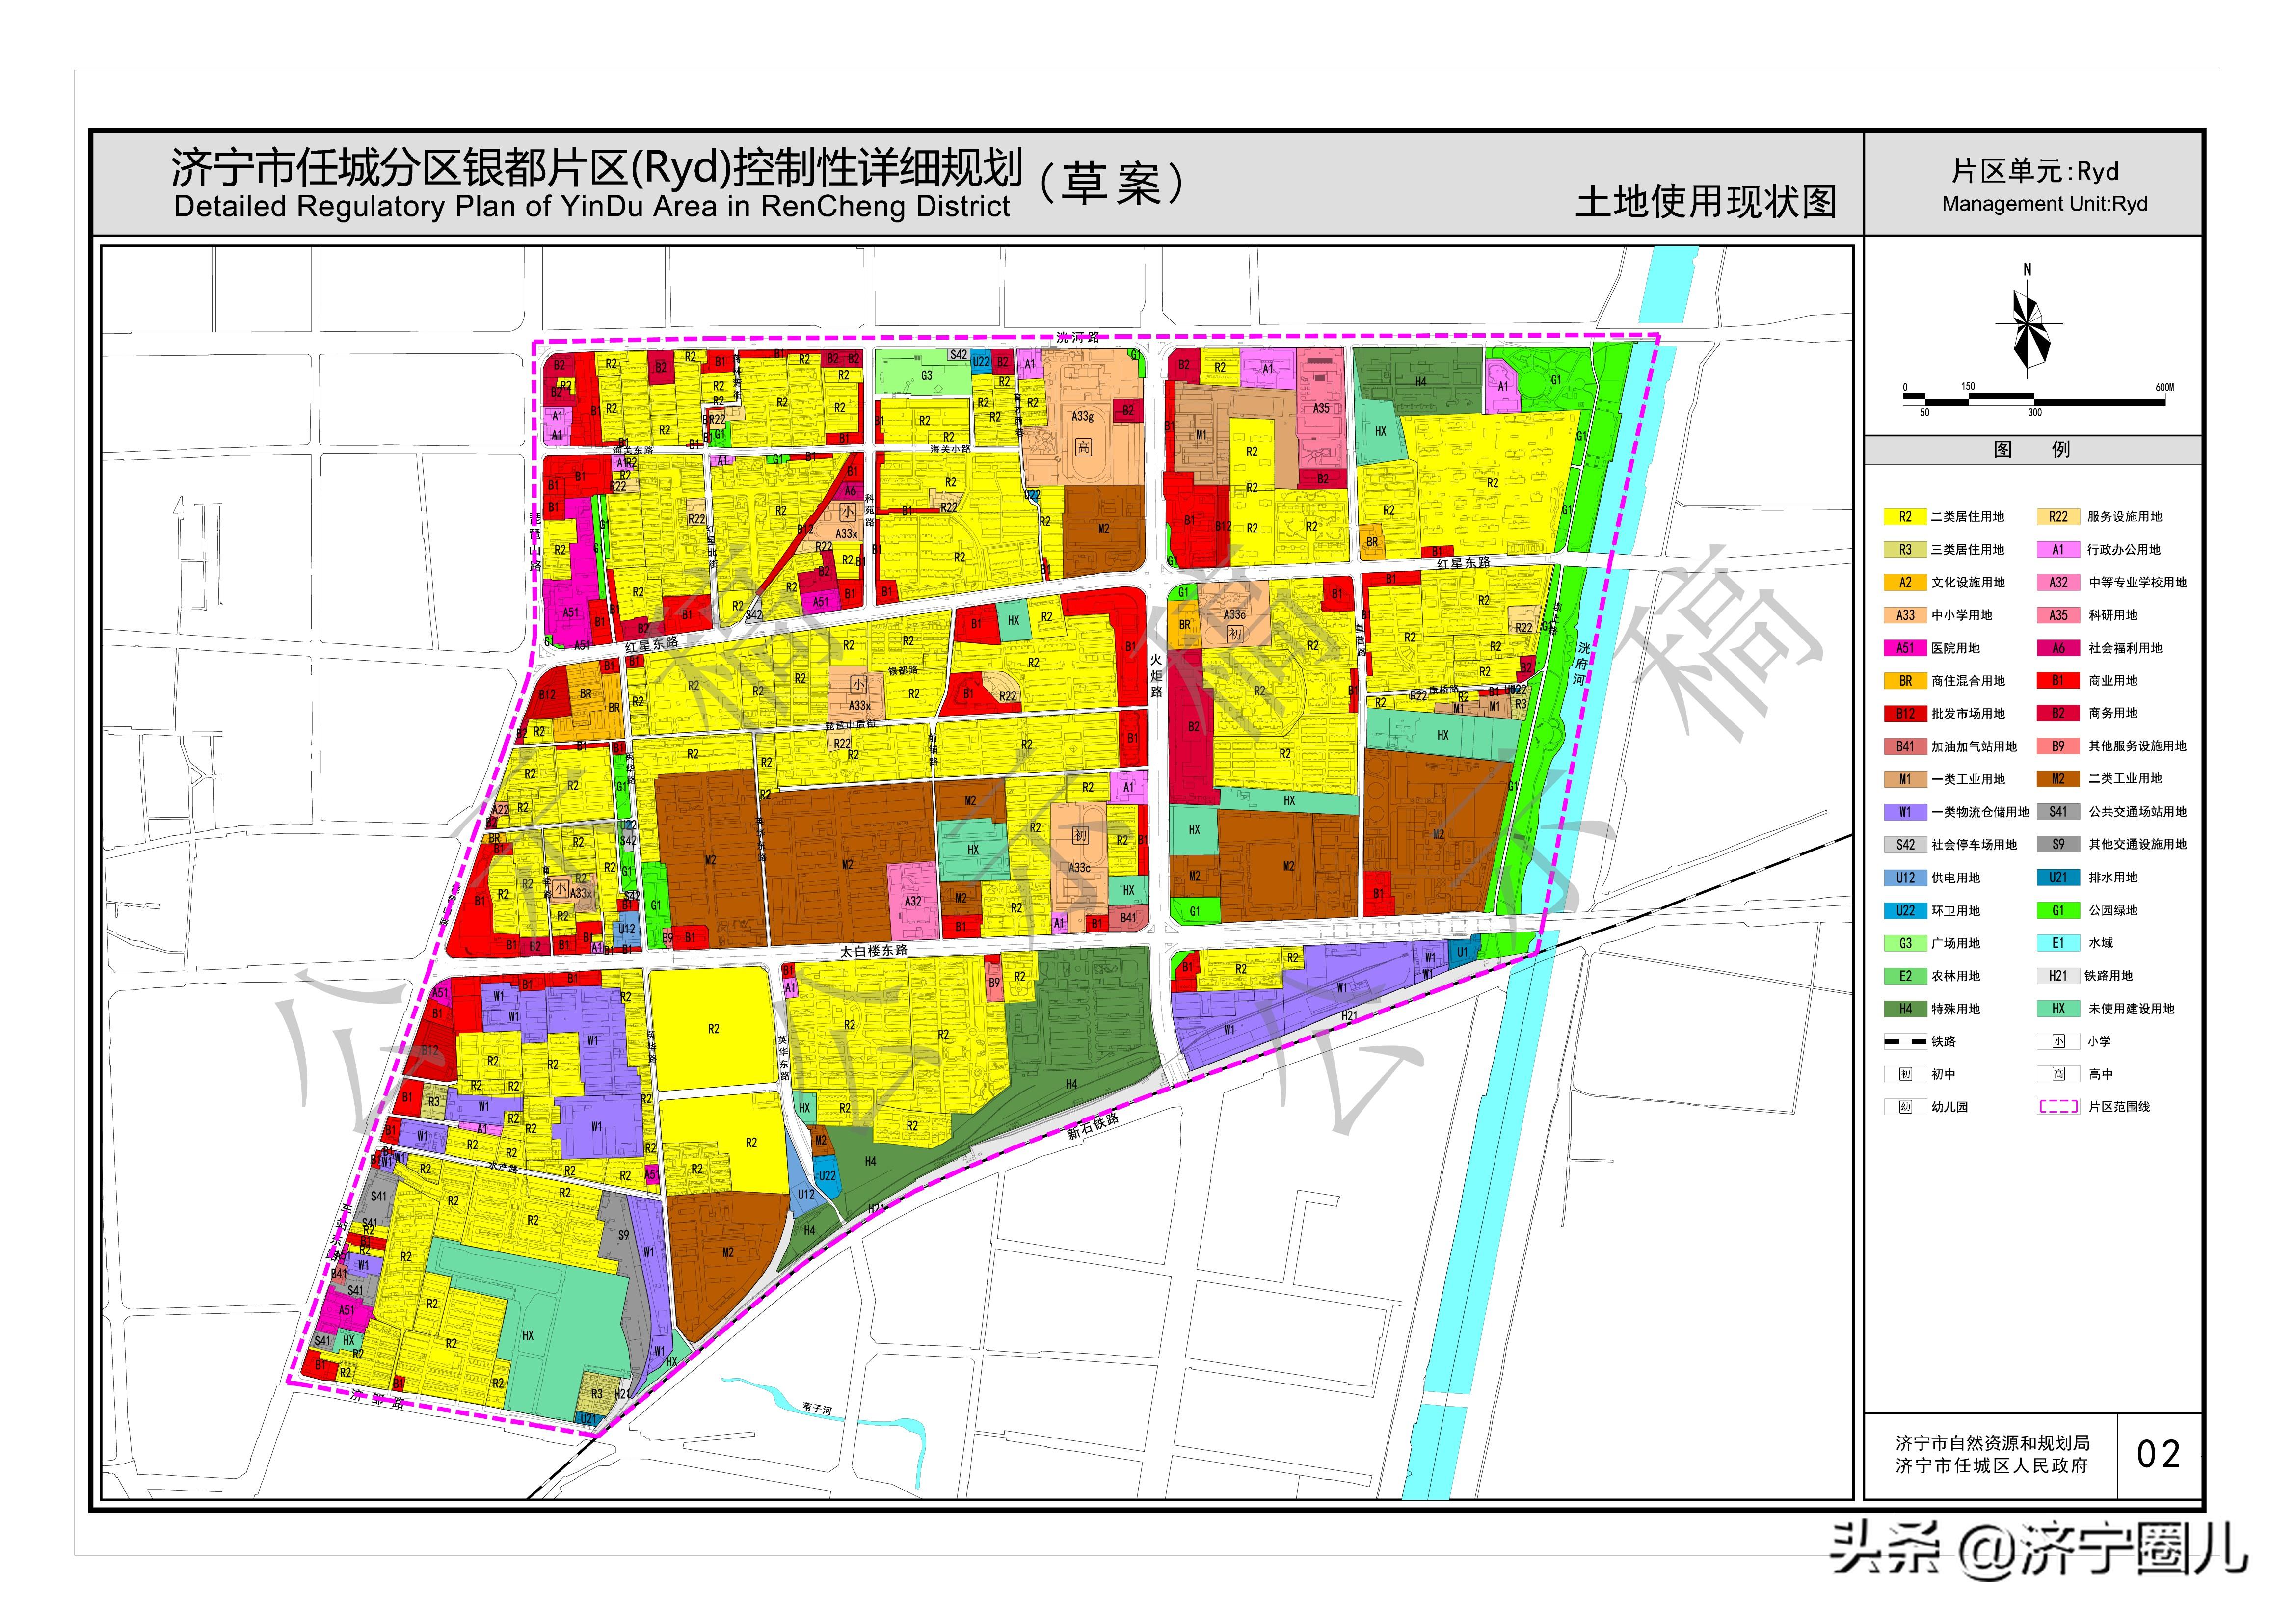Click the U22 swatch for 环卫用地

point(1905,911)
